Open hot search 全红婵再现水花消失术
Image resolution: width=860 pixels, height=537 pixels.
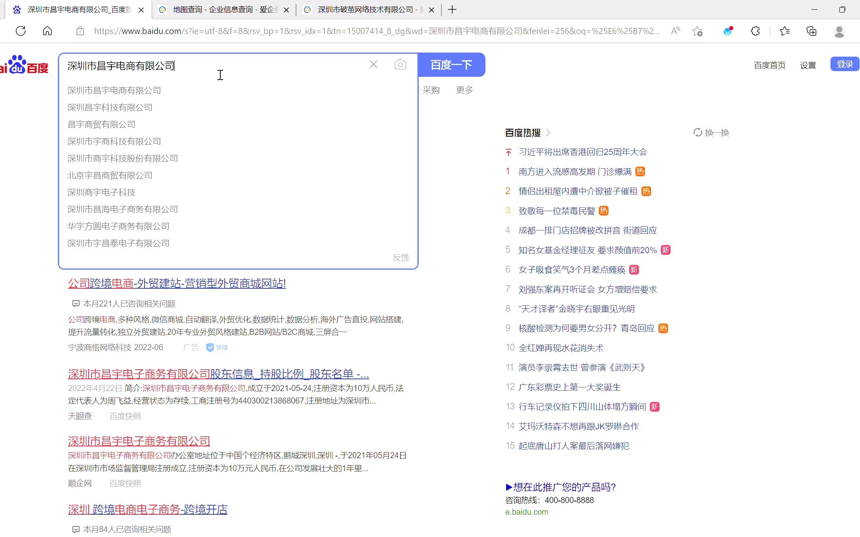[561, 348]
